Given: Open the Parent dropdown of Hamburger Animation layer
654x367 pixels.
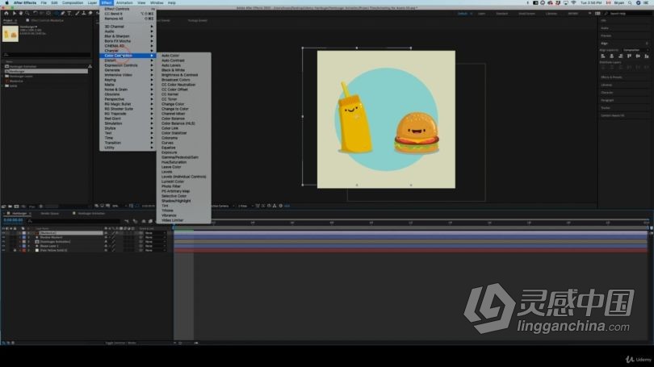Looking at the screenshot, I should point(155,242).
